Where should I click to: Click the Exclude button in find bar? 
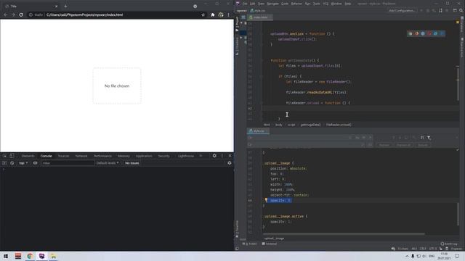coord(423,145)
